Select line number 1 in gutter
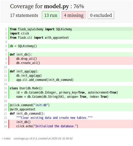The image size is (133, 146). (6, 29)
